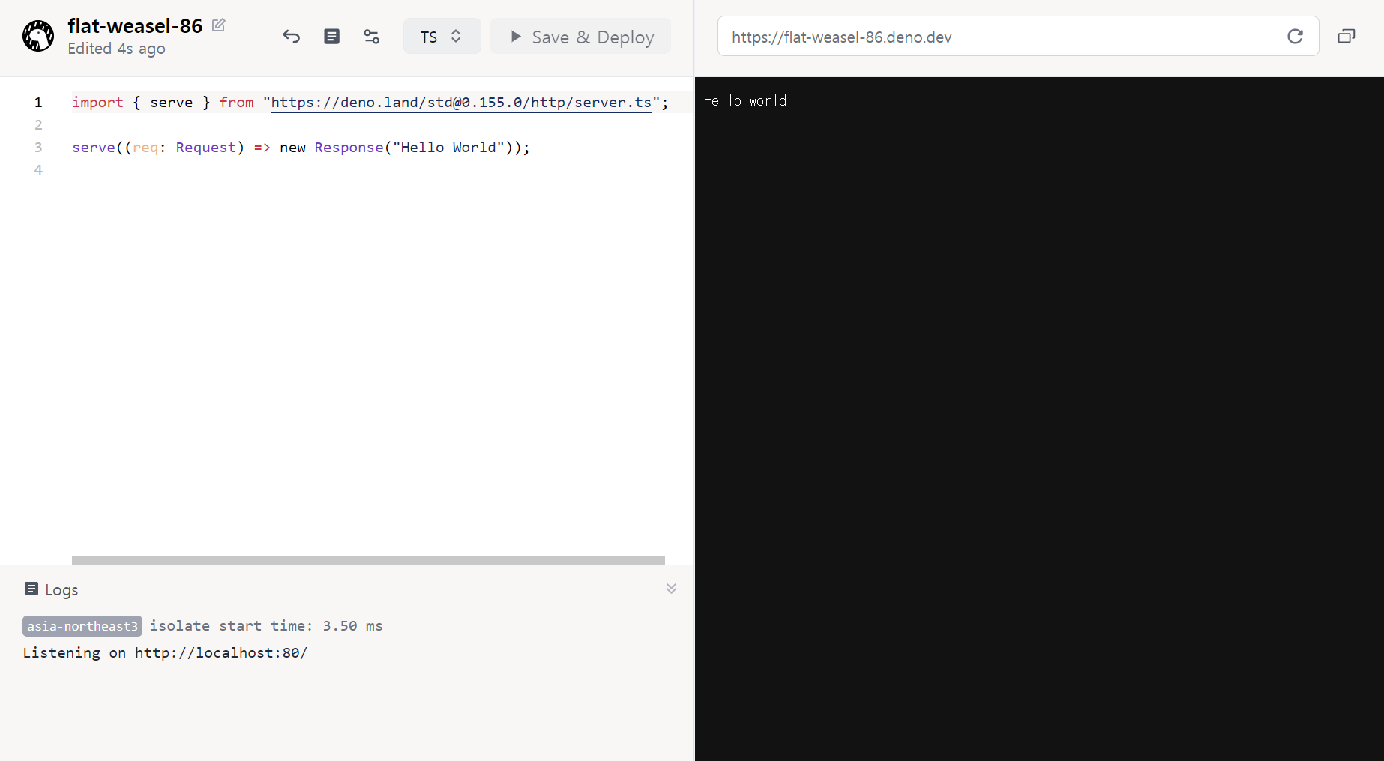Viewport: 1384px width, 761px height.
Task: Click the deno.land std server.ts import link
Action: coord(461,103)
